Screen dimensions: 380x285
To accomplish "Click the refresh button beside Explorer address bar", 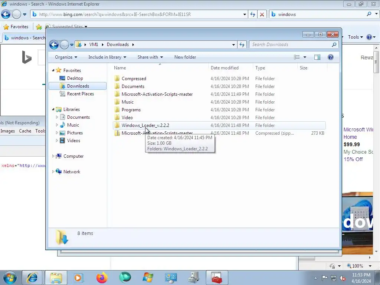I will coord(242,45).
